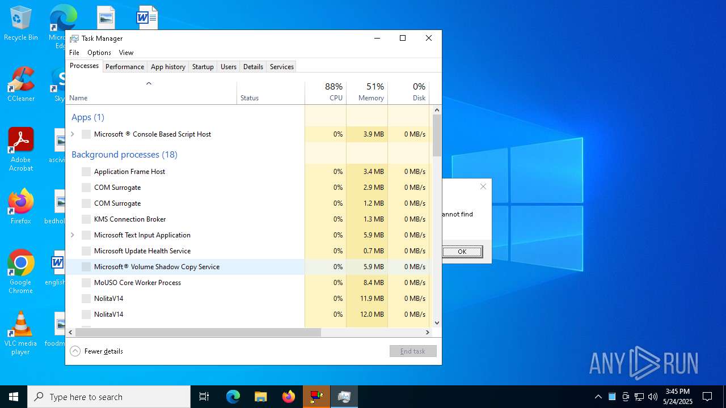
Task: Click the horizontal scrollbar thumb in Task Manager
Action: click(198, 332)
